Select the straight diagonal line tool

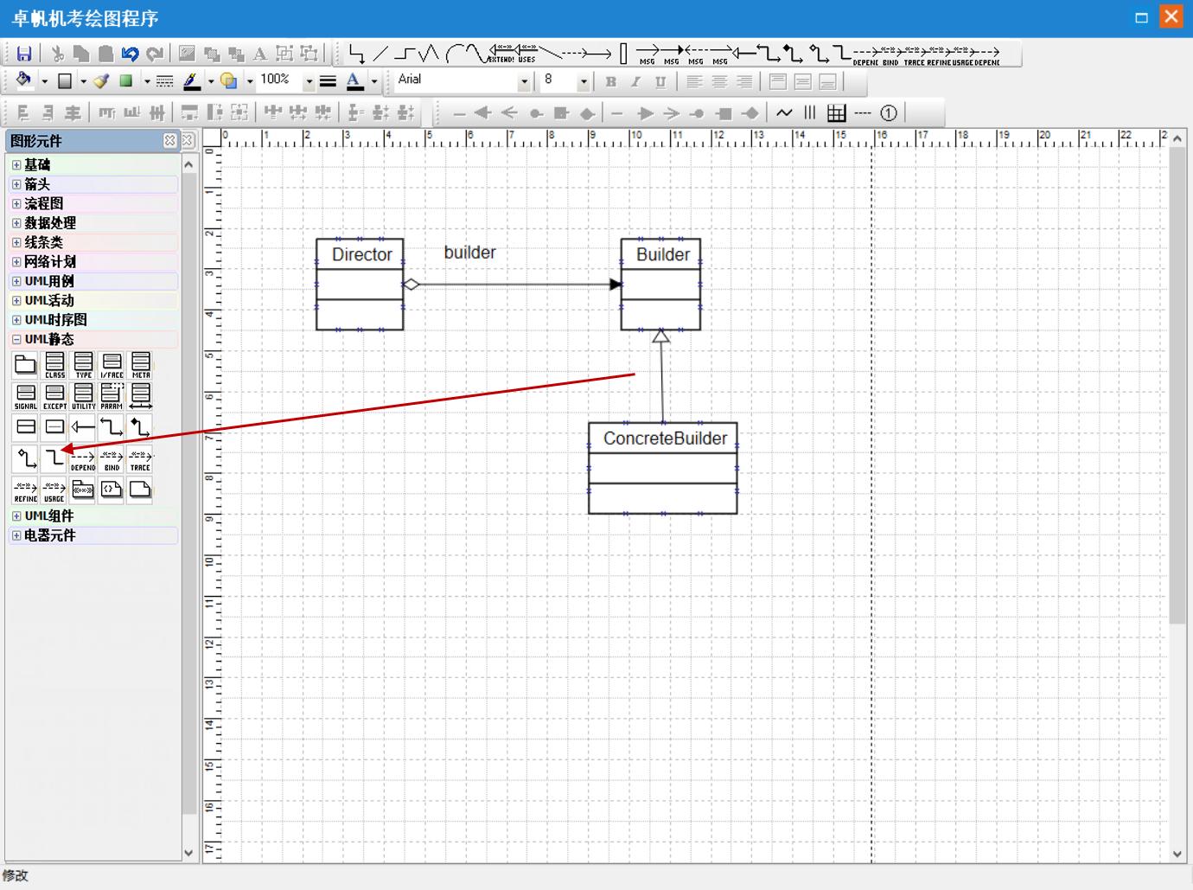380,54
